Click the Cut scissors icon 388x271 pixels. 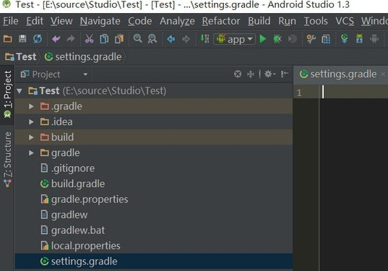[x=90, y=39]
